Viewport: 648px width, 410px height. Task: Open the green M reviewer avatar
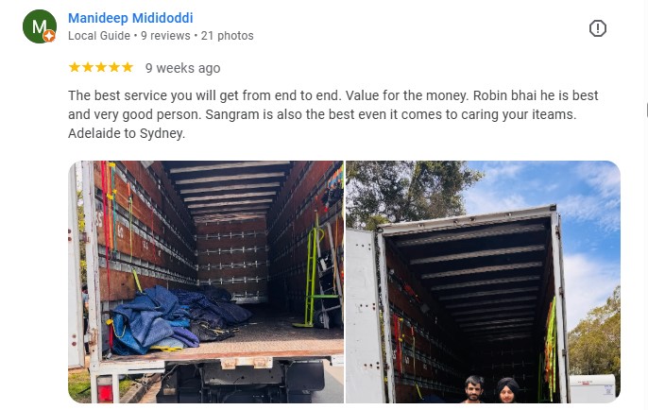pyautogui.click(x=40, y=26)
